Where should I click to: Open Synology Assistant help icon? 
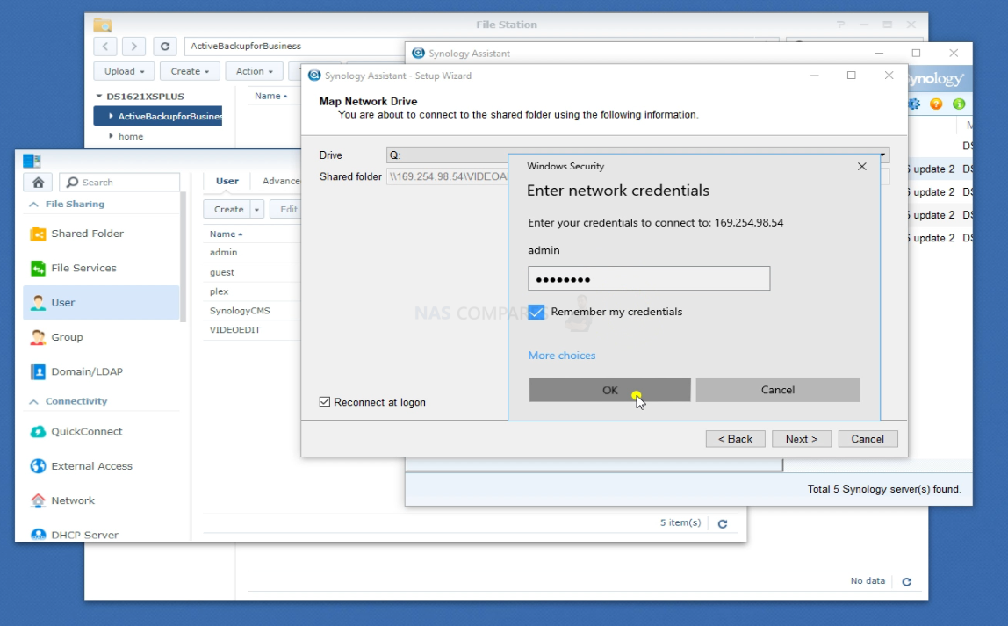936,104
